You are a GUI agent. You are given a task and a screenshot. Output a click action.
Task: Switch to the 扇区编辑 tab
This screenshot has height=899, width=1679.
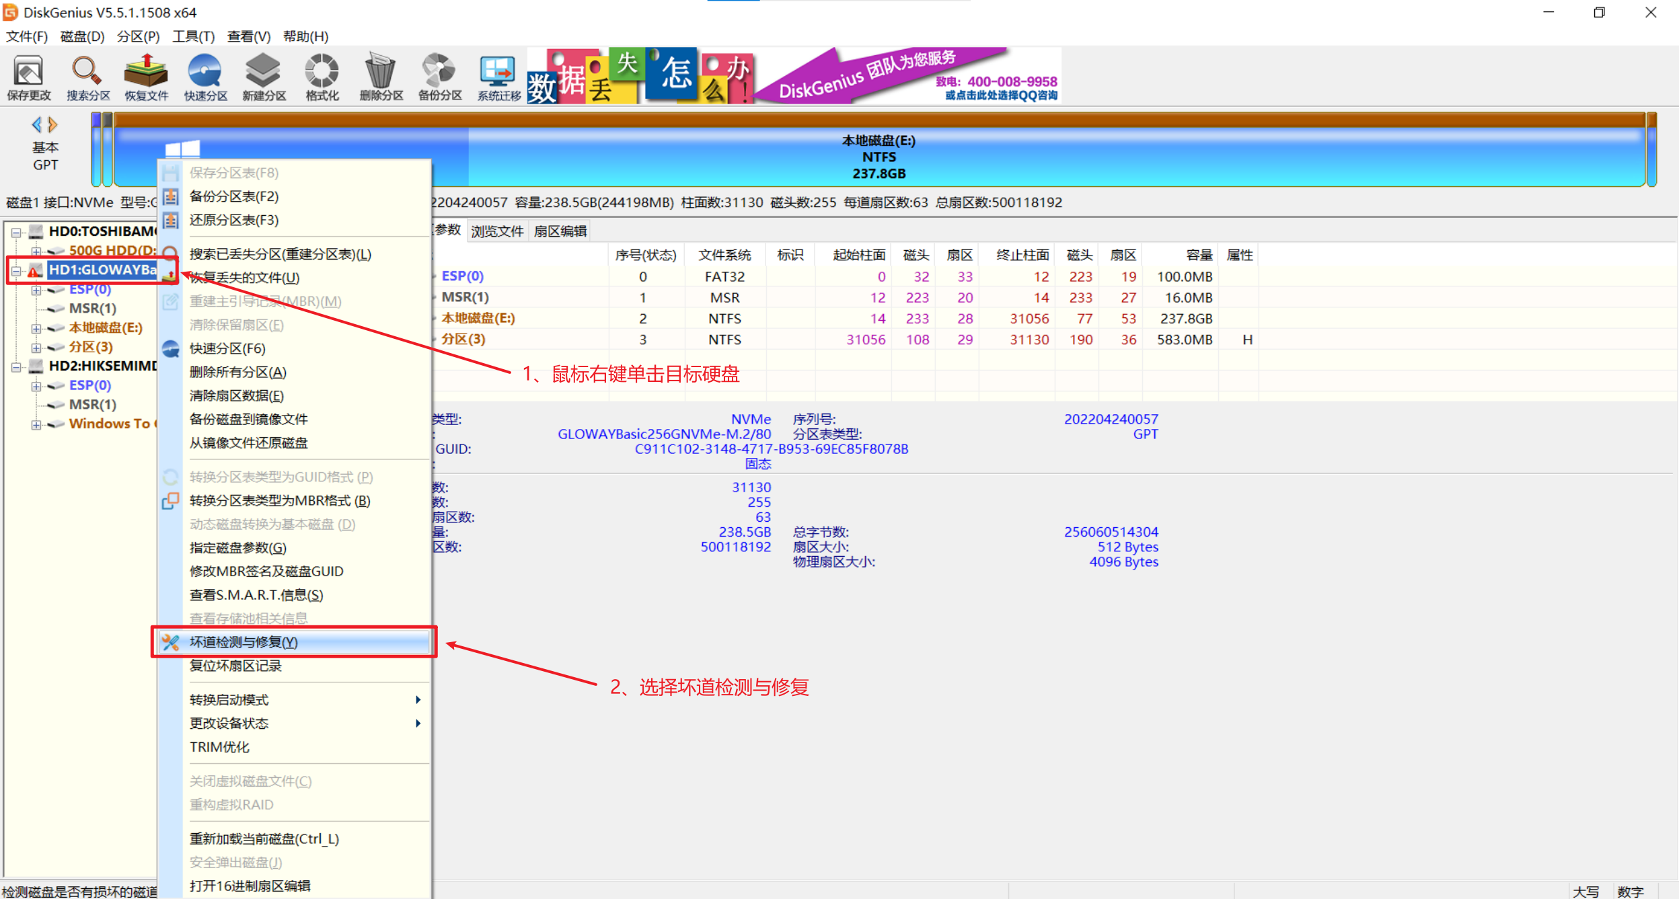[560, 231]
